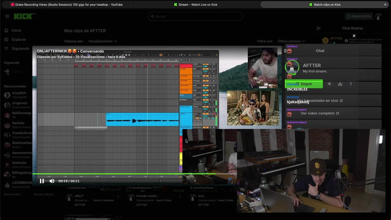The image size is (391, 220).
Task: Click the kjaksdjaksdj chat message from BYKIDDOO
Action: point(298,102)
